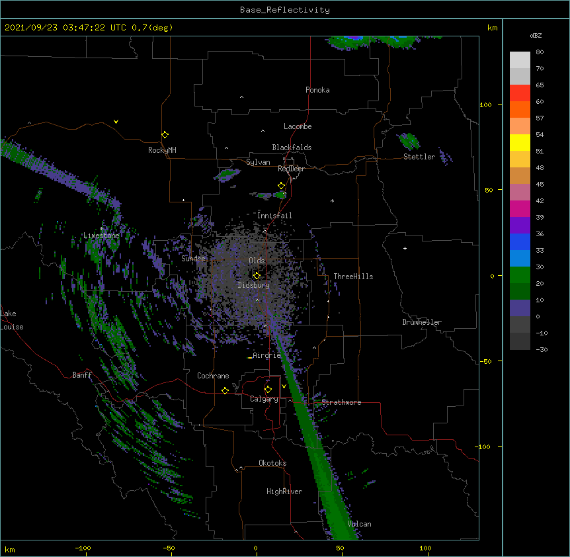The image size is (570, 557).
Task: Click the Okotoks label
Action: [272, 463]
